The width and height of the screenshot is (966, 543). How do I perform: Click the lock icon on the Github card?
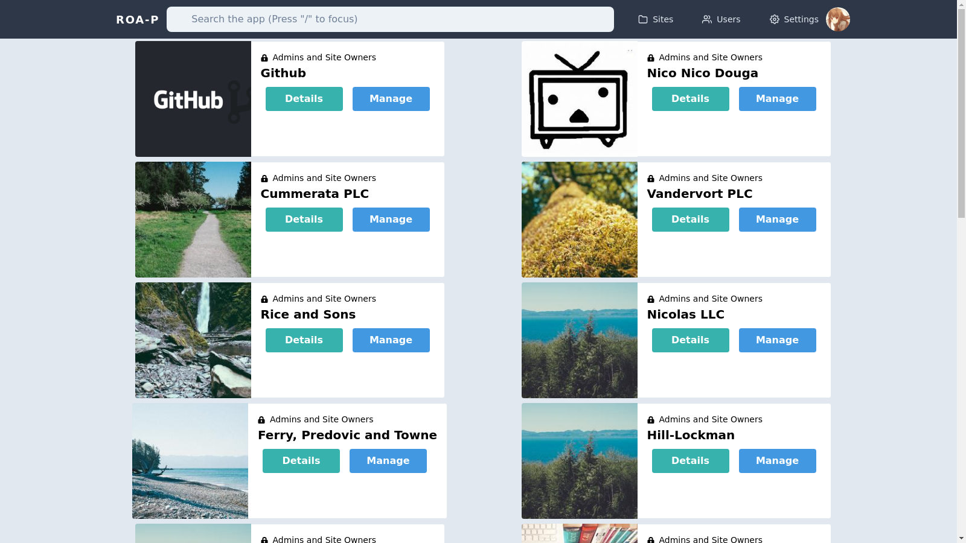click(264, 57)
